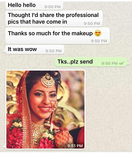Screen dimensions: 132x153
Task: Select the green "Tks..plz send" sent message
Action: click(x=92, y=62)
